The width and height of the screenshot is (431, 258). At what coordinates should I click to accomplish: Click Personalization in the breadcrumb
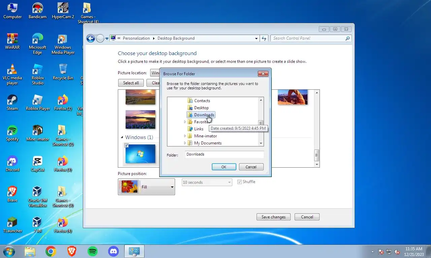tap(136, 38)
